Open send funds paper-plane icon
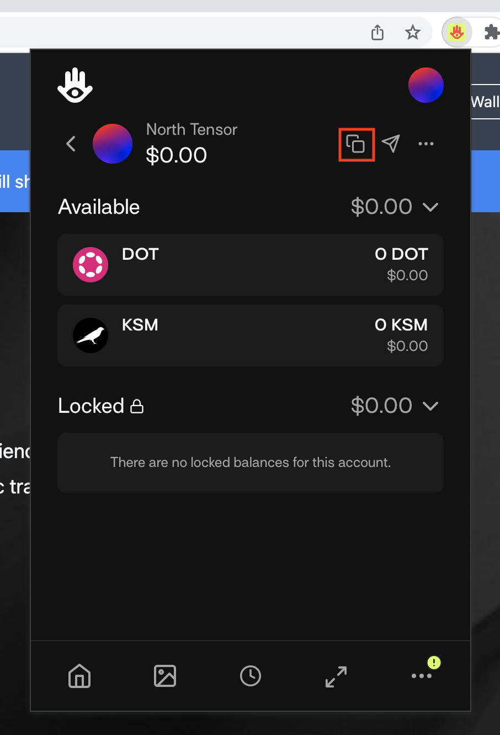The width and height of the screenshot is (500, 735). point(391,144)
